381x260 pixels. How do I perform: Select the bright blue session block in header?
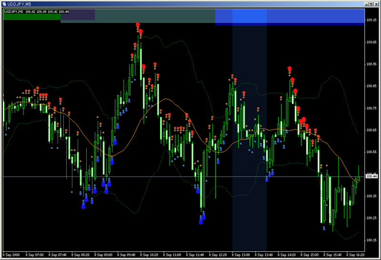(250, 16)
